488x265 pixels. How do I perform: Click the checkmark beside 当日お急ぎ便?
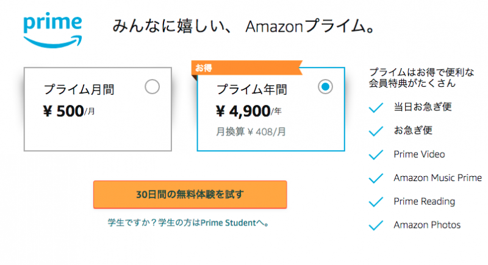[376, 107]
